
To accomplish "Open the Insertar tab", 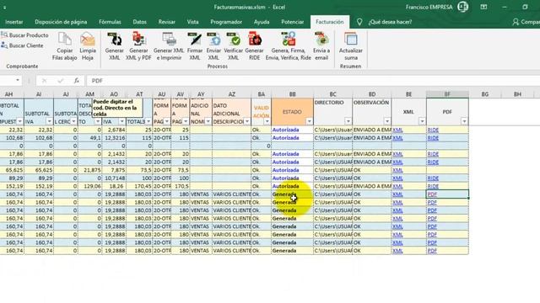I will pos(14,22).
